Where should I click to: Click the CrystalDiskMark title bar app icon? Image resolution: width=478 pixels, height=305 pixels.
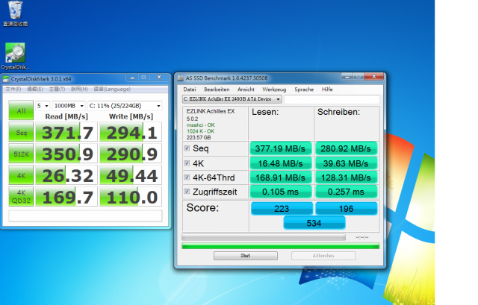[6, 79]
